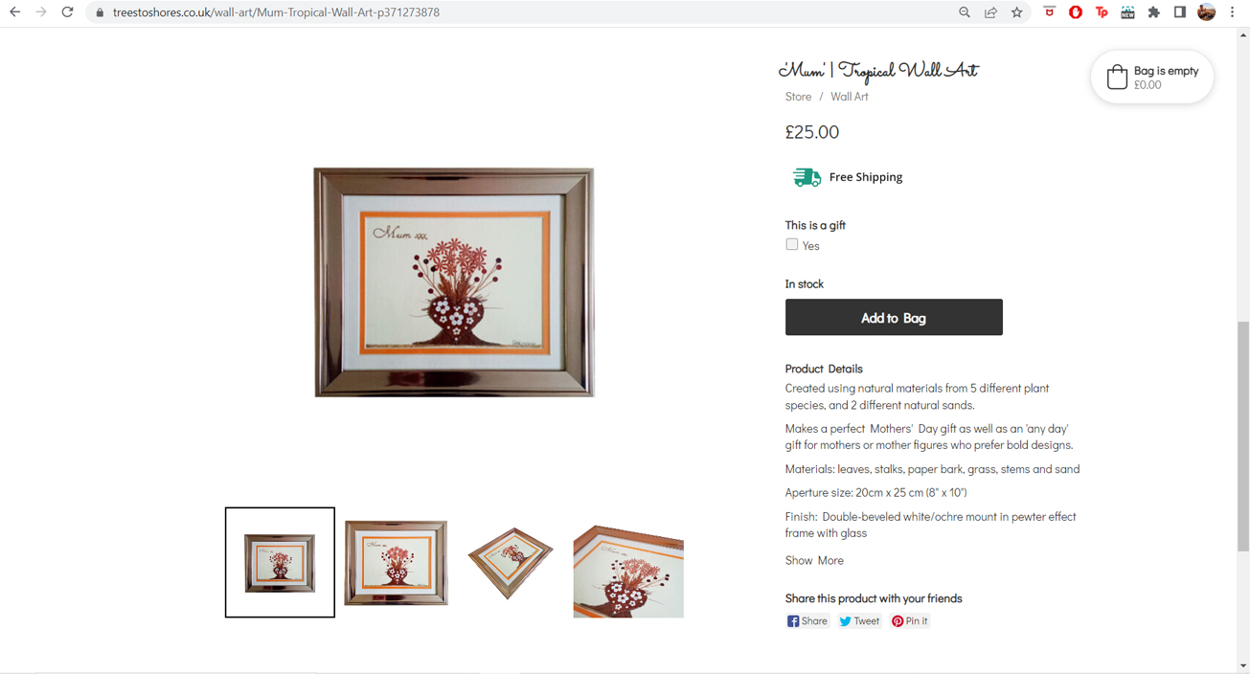Expand description with Show More
The image size is (1250, 674).
pos(814,560)
